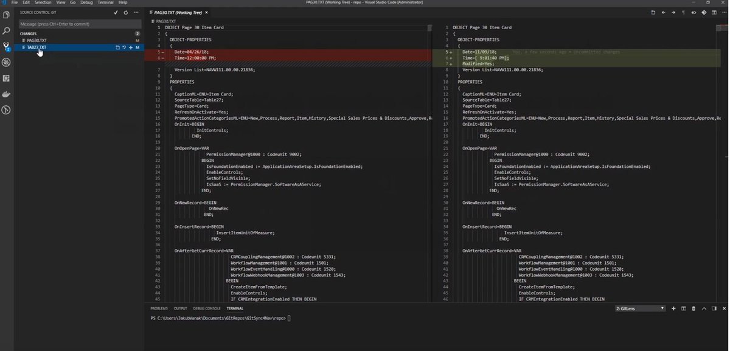Open the Search view
The image size is (730, 351).
click(7, 30)
